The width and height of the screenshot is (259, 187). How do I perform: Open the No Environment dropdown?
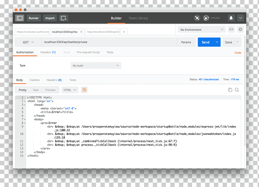[x=201, y=30]
